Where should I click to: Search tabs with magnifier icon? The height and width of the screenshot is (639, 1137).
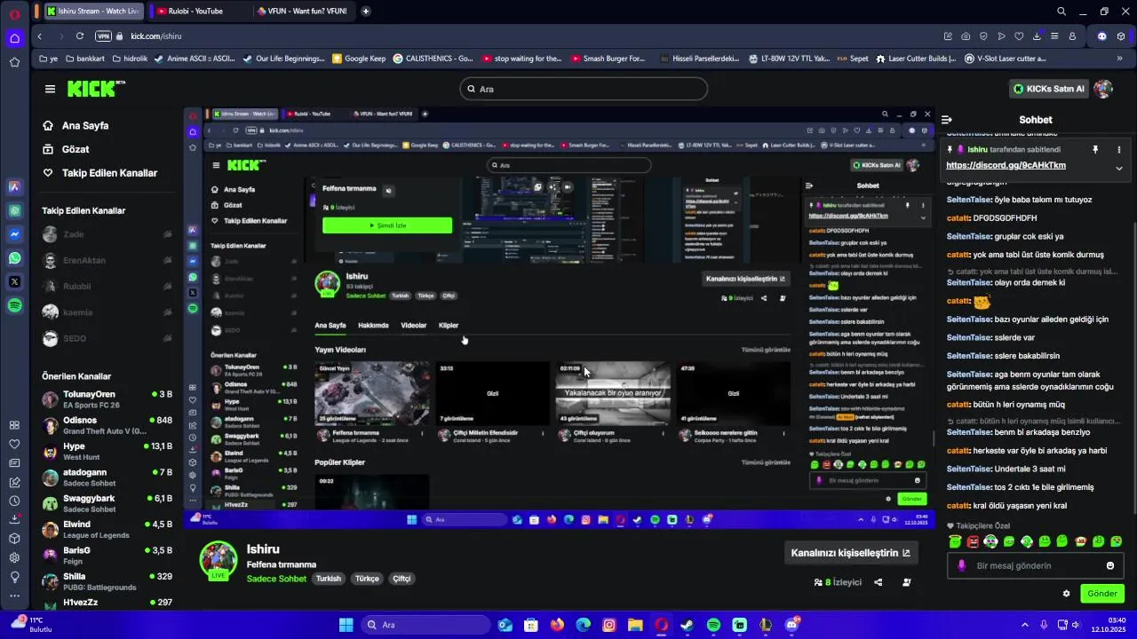click(1061, 12)
